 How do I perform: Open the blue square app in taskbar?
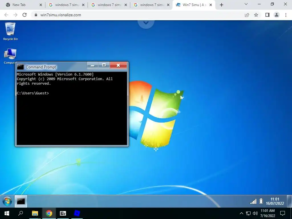coord(77,213)
